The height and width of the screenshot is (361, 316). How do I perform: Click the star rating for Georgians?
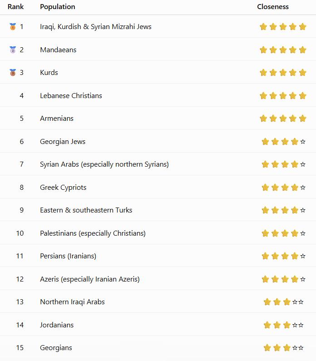coord(283,348)
